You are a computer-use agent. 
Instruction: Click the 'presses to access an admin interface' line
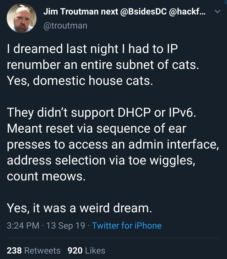click(x=113, y=144)
